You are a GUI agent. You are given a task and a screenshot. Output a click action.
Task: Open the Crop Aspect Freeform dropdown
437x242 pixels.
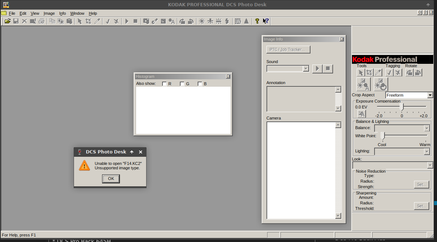point(430,95)
